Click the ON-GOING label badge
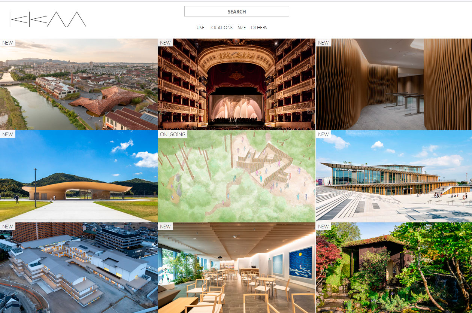Screen dimensions: 472x313 [173, 134]
